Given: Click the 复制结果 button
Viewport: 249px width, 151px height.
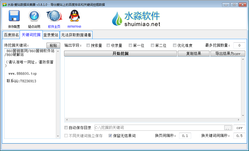Looking at the screenshot, I should [x=194, y=53].
